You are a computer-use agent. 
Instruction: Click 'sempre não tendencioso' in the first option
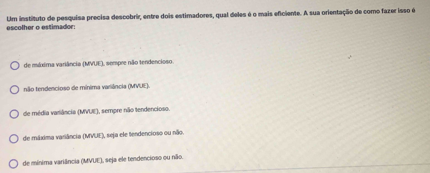click(x=140, y=63)
